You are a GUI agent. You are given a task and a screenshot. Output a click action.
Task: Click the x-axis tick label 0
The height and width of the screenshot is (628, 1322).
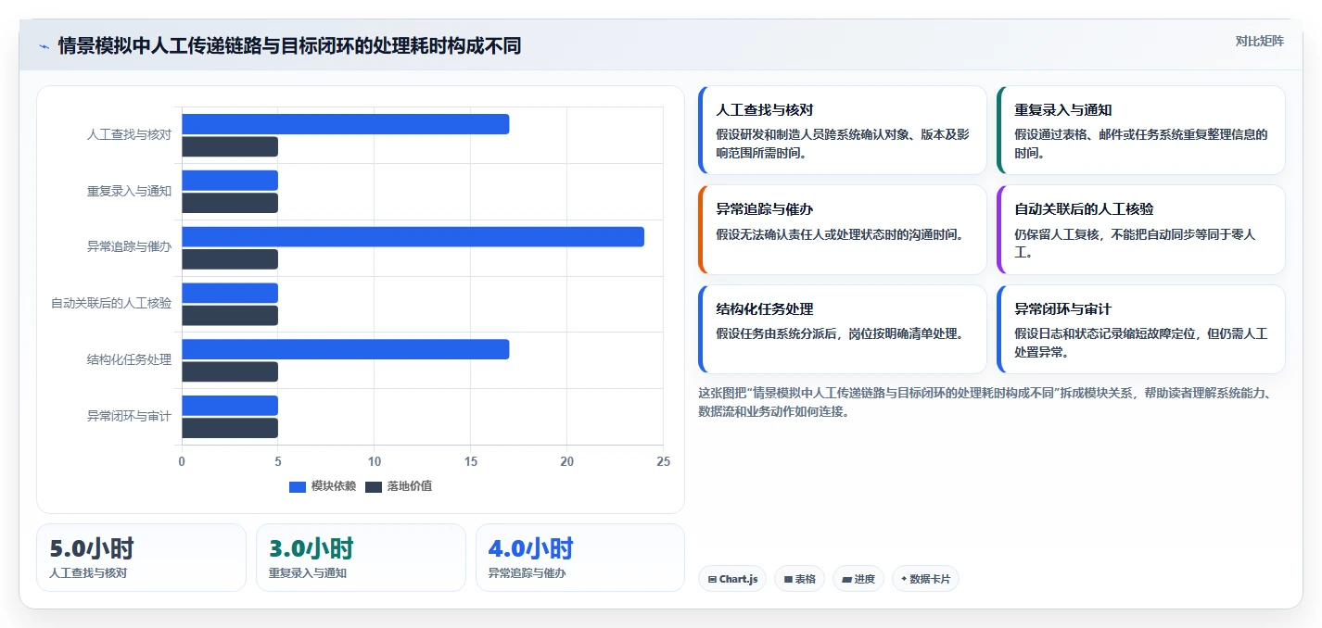182,461
